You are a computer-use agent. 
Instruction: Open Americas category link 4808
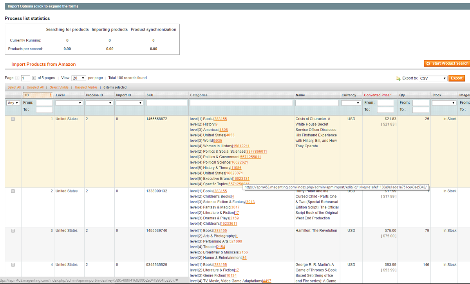[x=224, y=130]
